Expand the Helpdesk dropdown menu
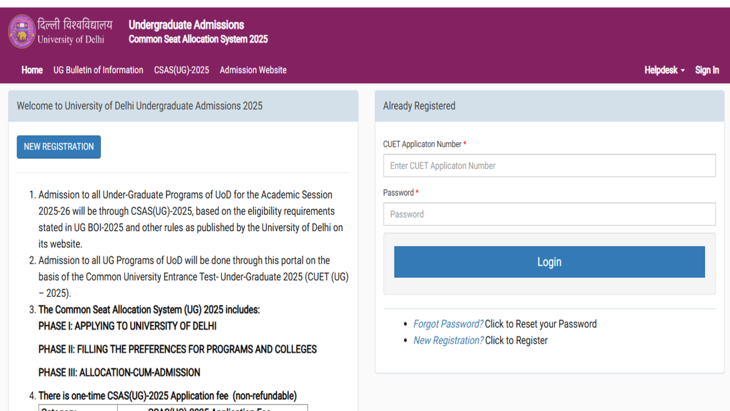Viewport: 730px width, 411px height. coord(664,70)
